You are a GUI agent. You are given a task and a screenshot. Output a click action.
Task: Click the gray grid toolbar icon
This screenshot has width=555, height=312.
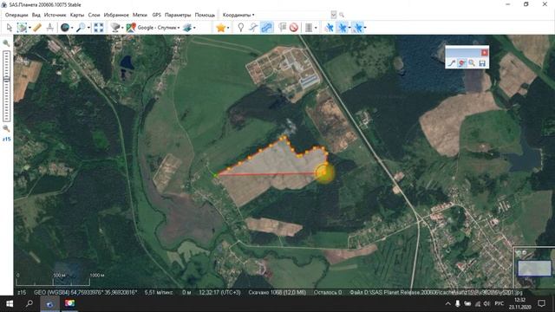pos(309,27)
